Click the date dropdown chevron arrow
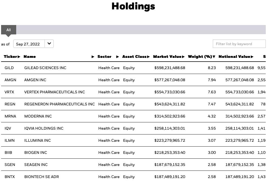The height and width of the screenshot is (181, 269). (49, 44)
